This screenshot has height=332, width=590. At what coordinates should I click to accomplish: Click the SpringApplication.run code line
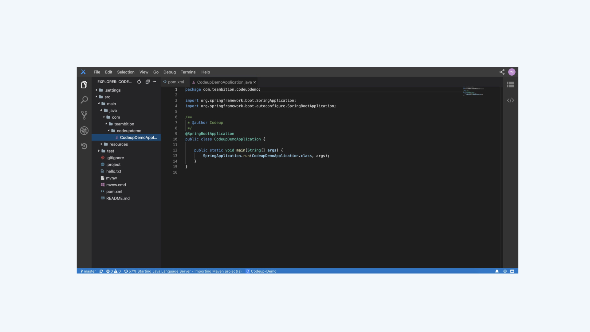point(266,156)
